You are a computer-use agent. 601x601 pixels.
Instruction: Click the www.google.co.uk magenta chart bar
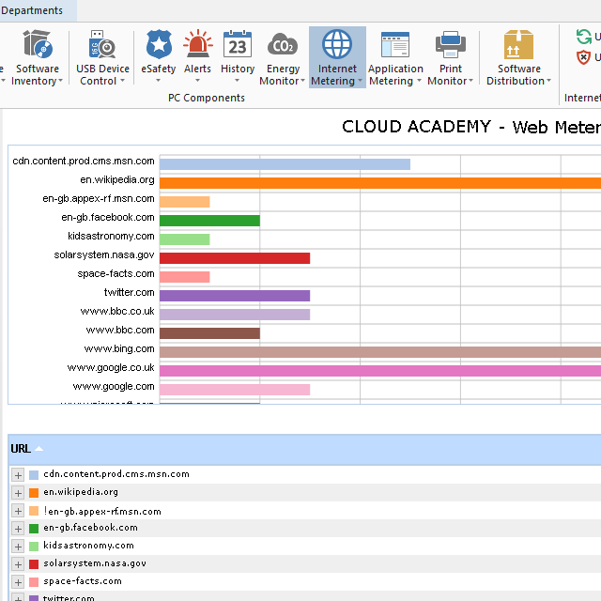(x=380, y=371)
